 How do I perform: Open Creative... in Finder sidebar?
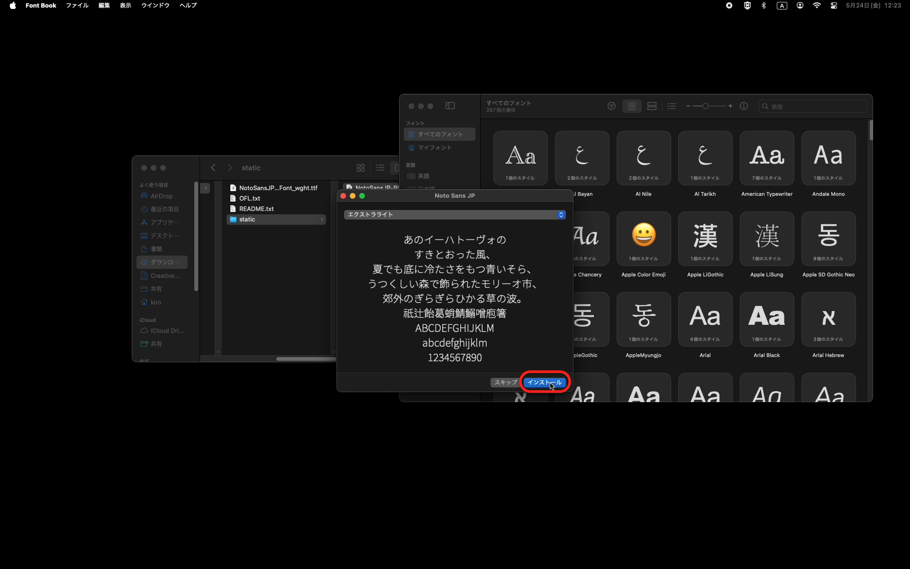pyautogui.click(x=162, y=275)
